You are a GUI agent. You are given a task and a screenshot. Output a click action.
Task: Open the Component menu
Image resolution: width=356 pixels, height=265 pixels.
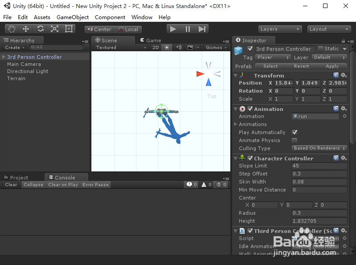coord(110,17)
